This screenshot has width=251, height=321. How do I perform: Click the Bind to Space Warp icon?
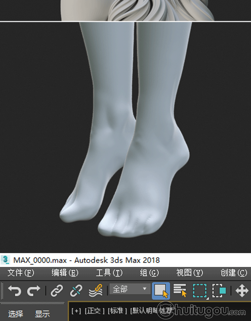(95, 291)
